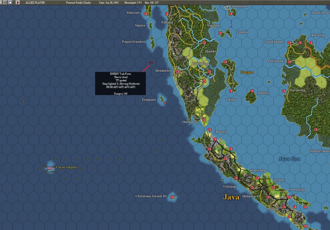The image size is (330, 230).
Task: Click the ALLIED PLAYER label in top bar
Action: pos(35,3)
